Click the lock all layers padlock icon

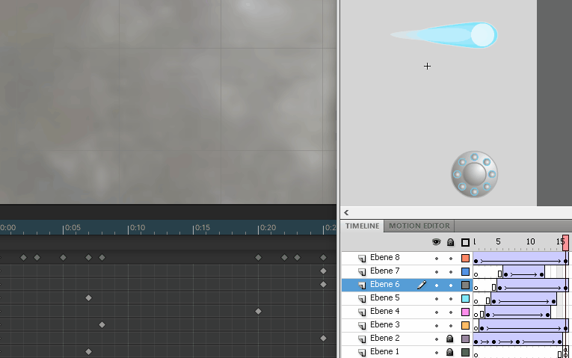[x=451, y=242]
